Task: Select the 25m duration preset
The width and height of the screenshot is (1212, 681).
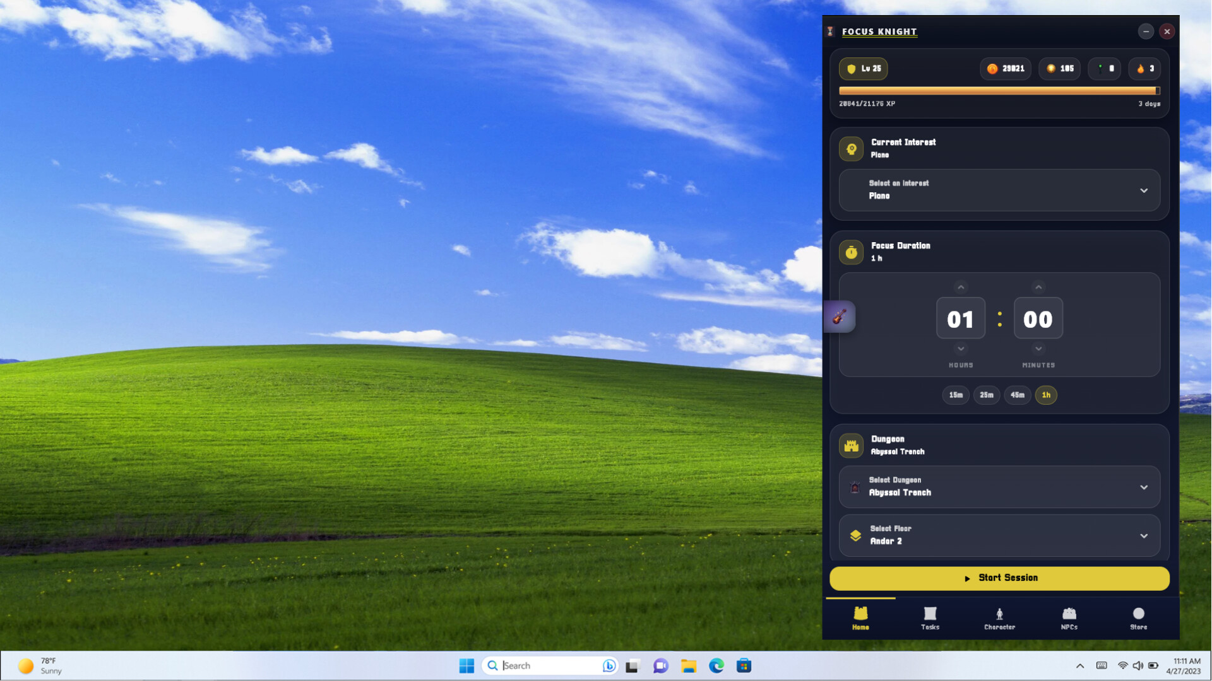Action: [x=986, y=395]
